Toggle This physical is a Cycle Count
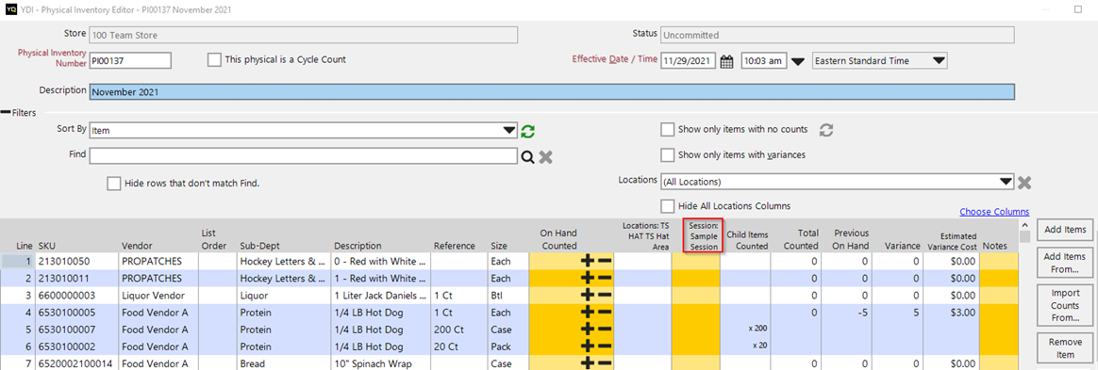This screenshot has height=370, width=1098. 214,60
